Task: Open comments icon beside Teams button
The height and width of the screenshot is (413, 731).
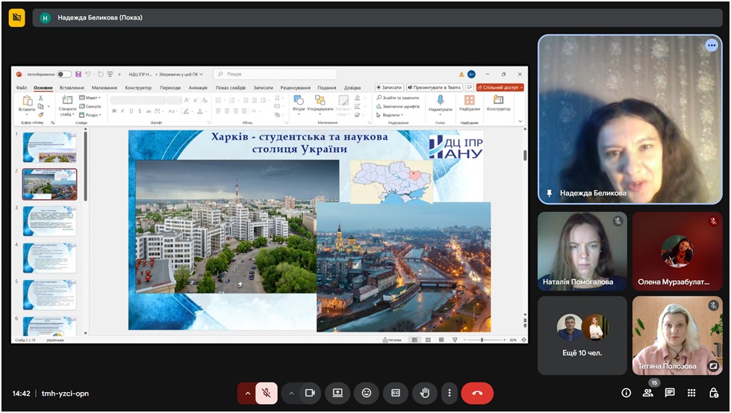Action: (470, 87)
